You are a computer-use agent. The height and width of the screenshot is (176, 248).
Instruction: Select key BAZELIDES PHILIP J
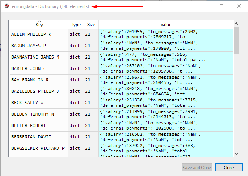click(x=39, y=91)
